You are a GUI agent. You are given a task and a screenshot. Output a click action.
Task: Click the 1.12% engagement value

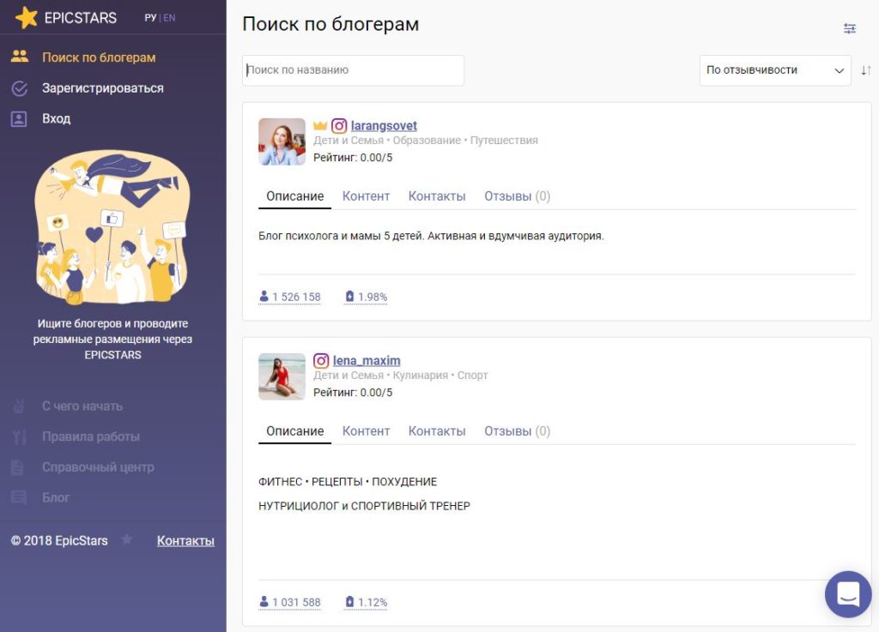(x=373, y=602)
